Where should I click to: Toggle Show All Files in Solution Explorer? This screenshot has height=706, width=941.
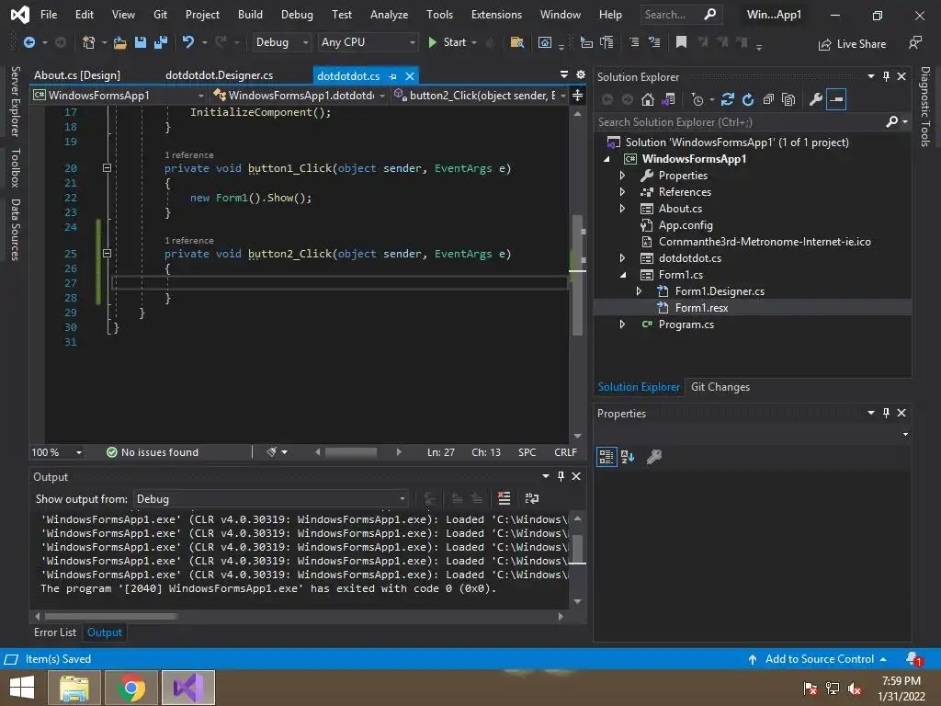[x=788, y=99]
